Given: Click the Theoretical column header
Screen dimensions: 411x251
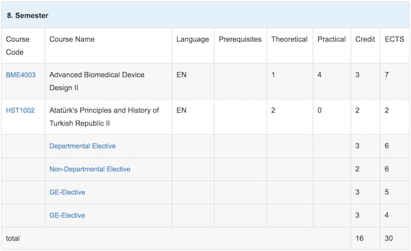Looking at the screenshot, I should coord(289,39).
